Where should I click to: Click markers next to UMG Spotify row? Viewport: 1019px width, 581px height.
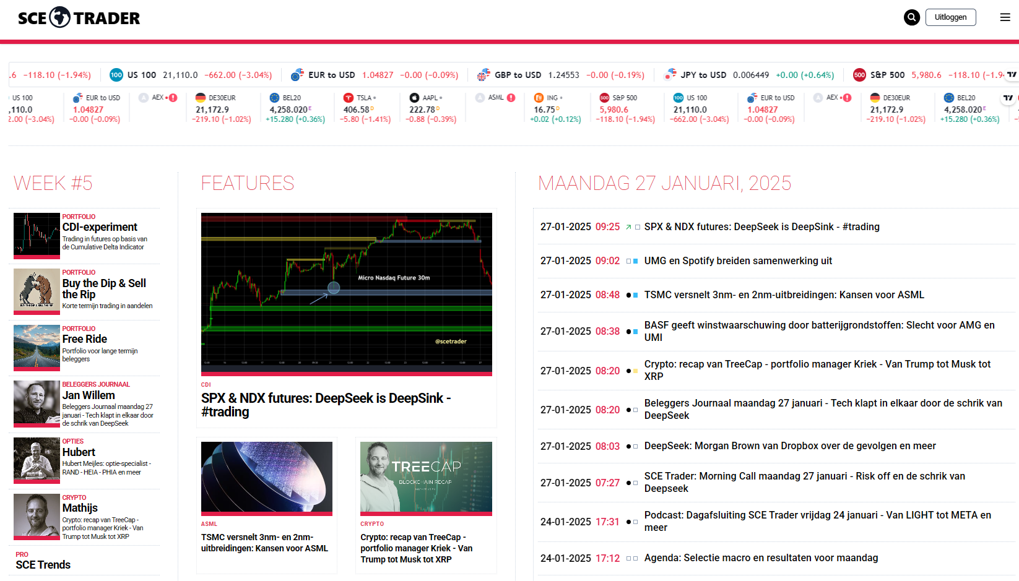[x=632, y=261]
